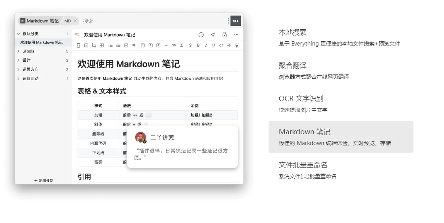Insert a math formula with the sigma icon
Viewport: 444px width, 223px height.
click(182, 45)
